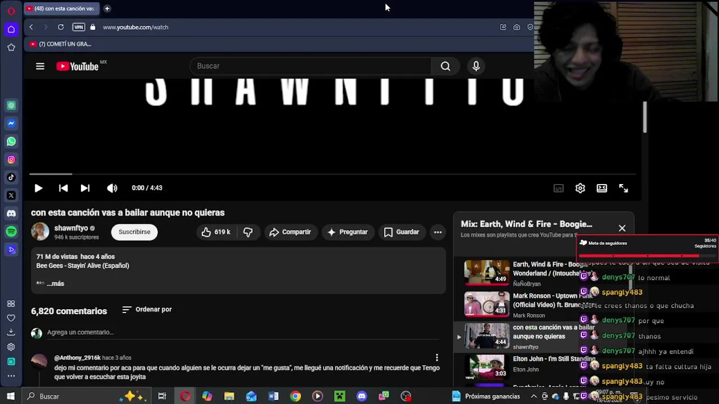Image resolution: width=719 pixels, height=404 pixels.
Task: Open the Windows Start menu
Action: 11,396
